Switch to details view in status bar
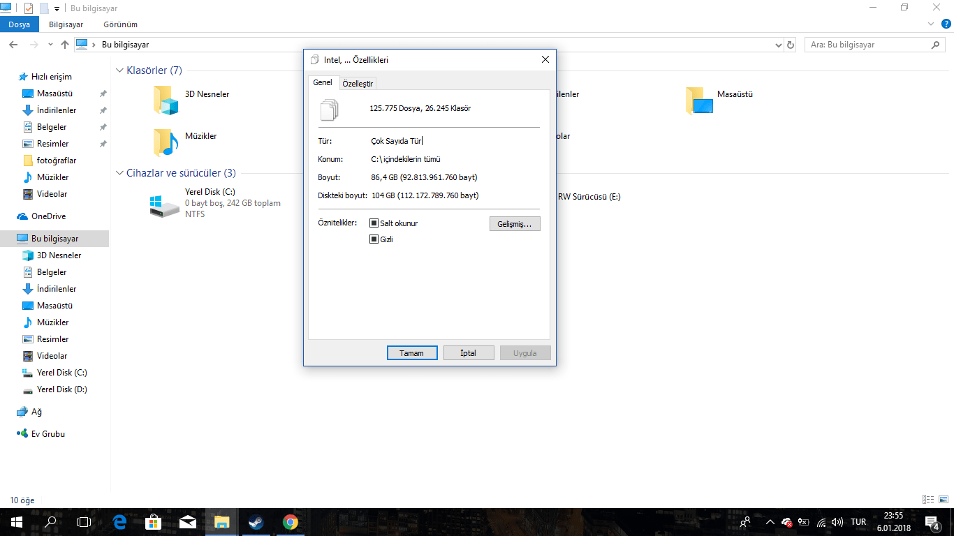Viewport: 954px width, 536px height. [x=928, y=500]
